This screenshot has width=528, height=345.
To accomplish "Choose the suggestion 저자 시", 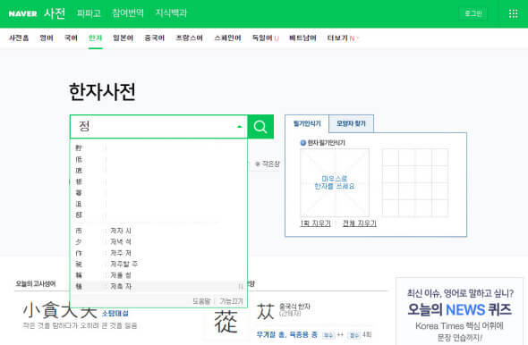I will [x=158, y=231].
